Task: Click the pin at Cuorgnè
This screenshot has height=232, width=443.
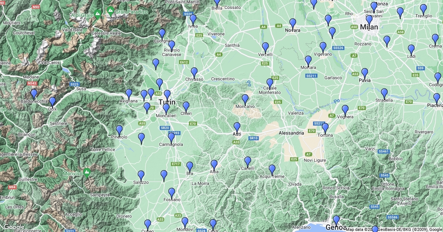Action: [x=162, y=35]
